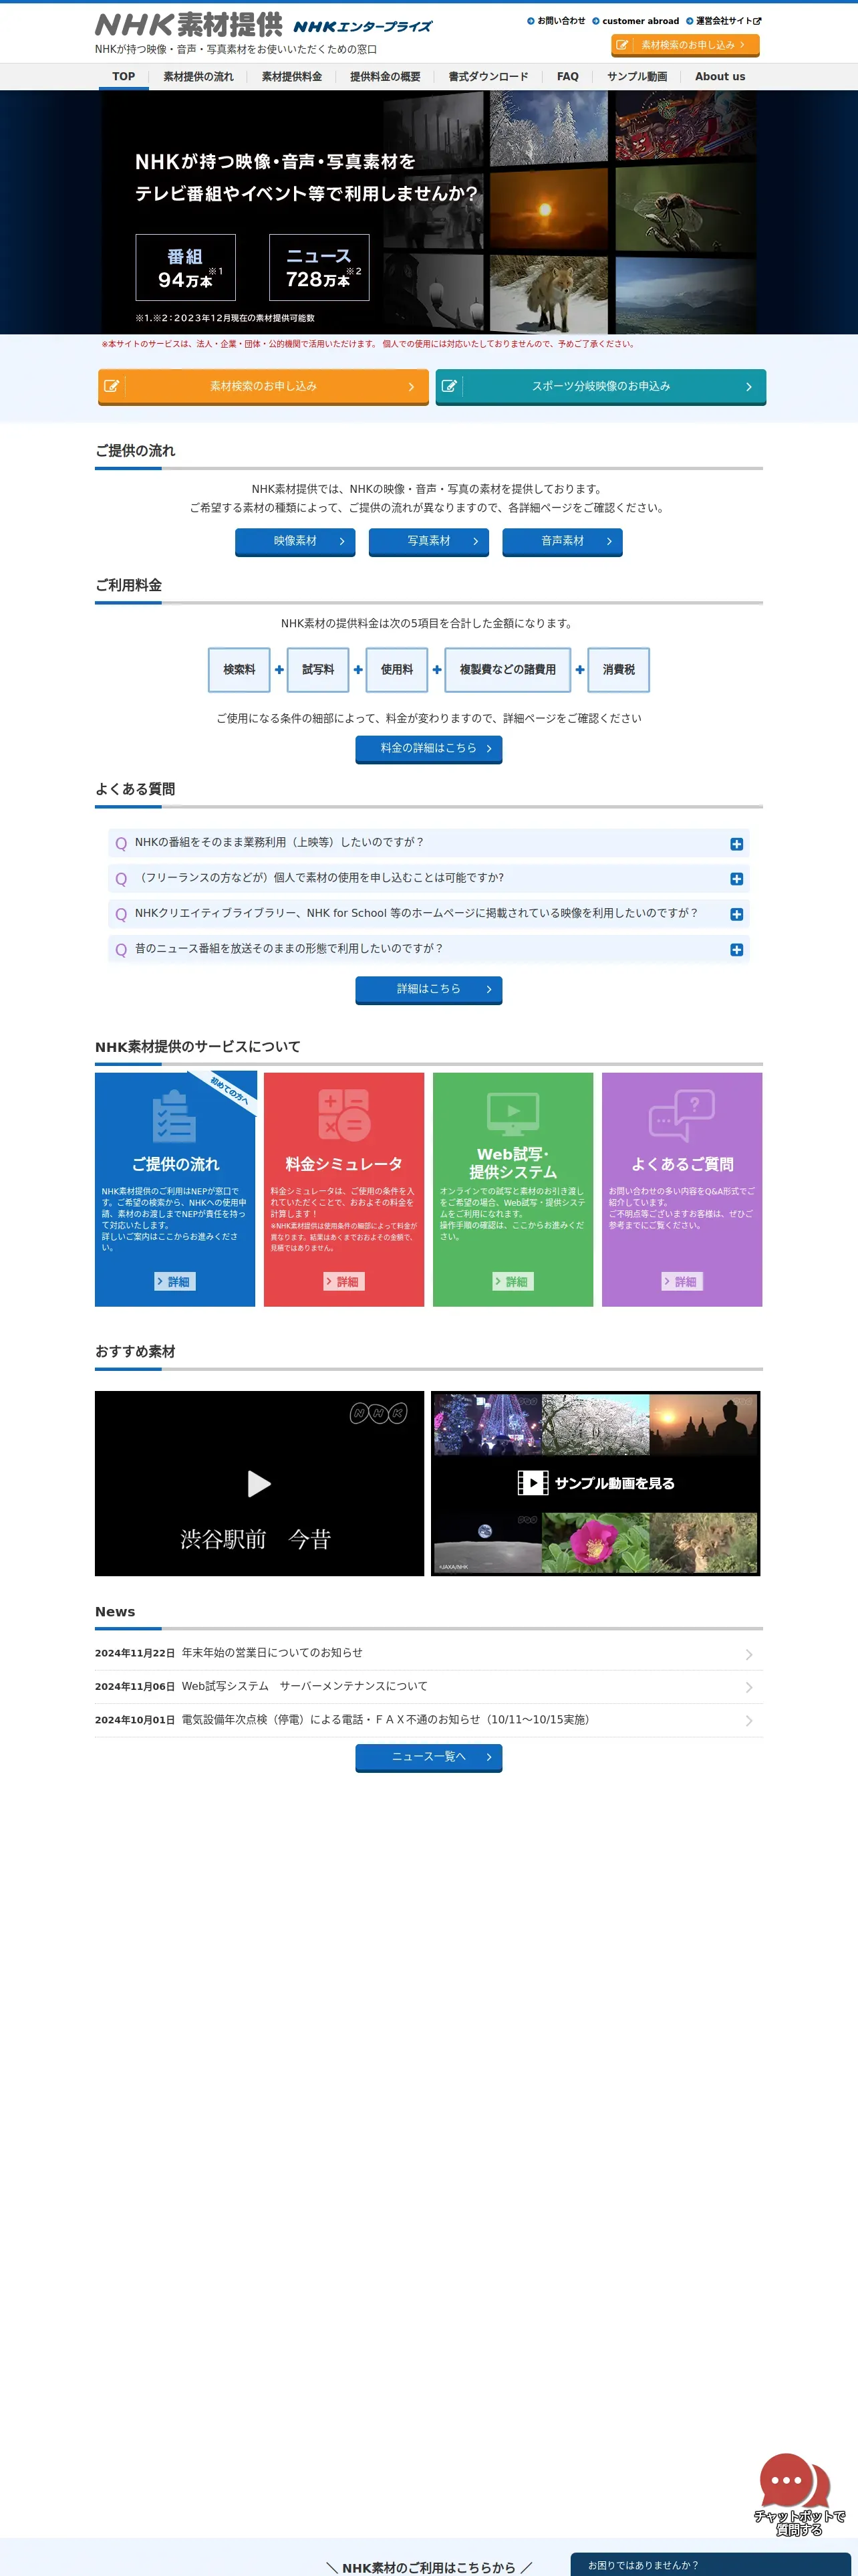Click the chevron on the サーバーメンテナンス news row
Image resolution: width=858 pixels, height=2576 pixels.
click(x=749, y=1687)
